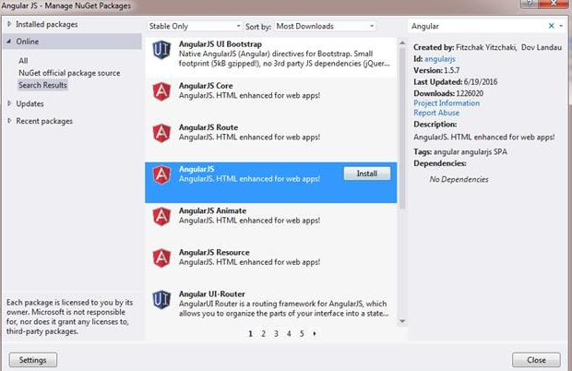Expand the Installed packages section

coord(9,24)
